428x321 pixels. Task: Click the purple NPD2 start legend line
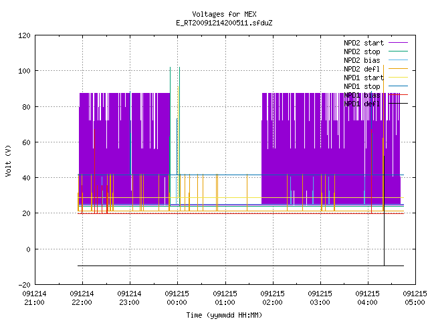399,43
